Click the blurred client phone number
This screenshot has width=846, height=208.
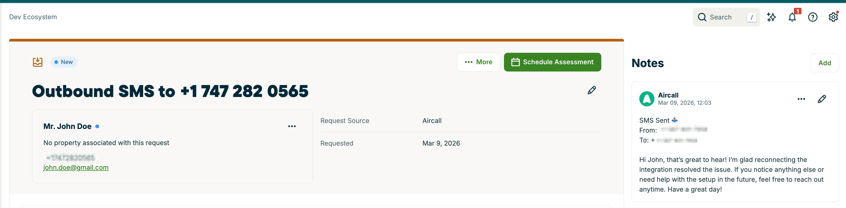(71, 158)
